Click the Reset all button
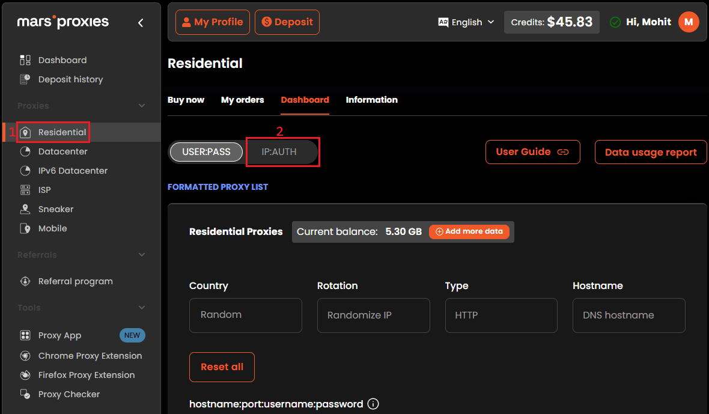This screenshot has width=709, height=414. pyautogui.click(x=222, y=367)
